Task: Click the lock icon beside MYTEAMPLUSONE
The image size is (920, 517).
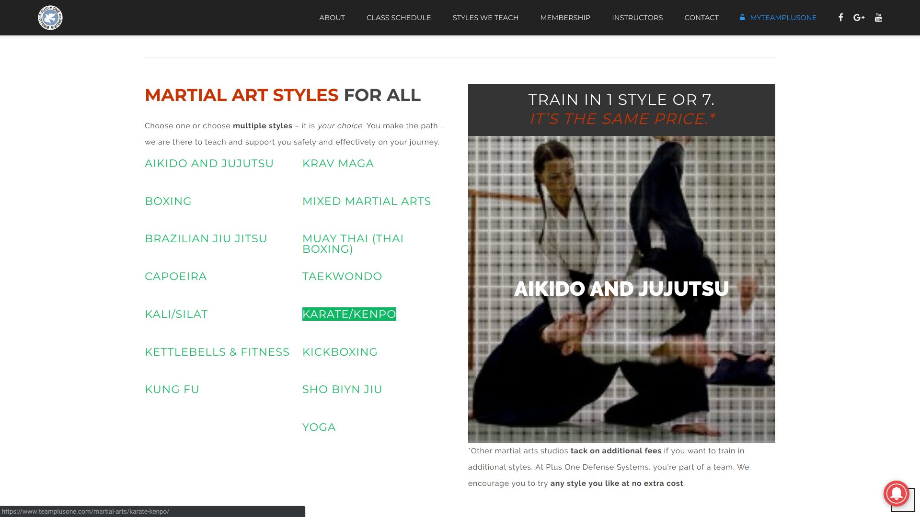Action: 742,18
